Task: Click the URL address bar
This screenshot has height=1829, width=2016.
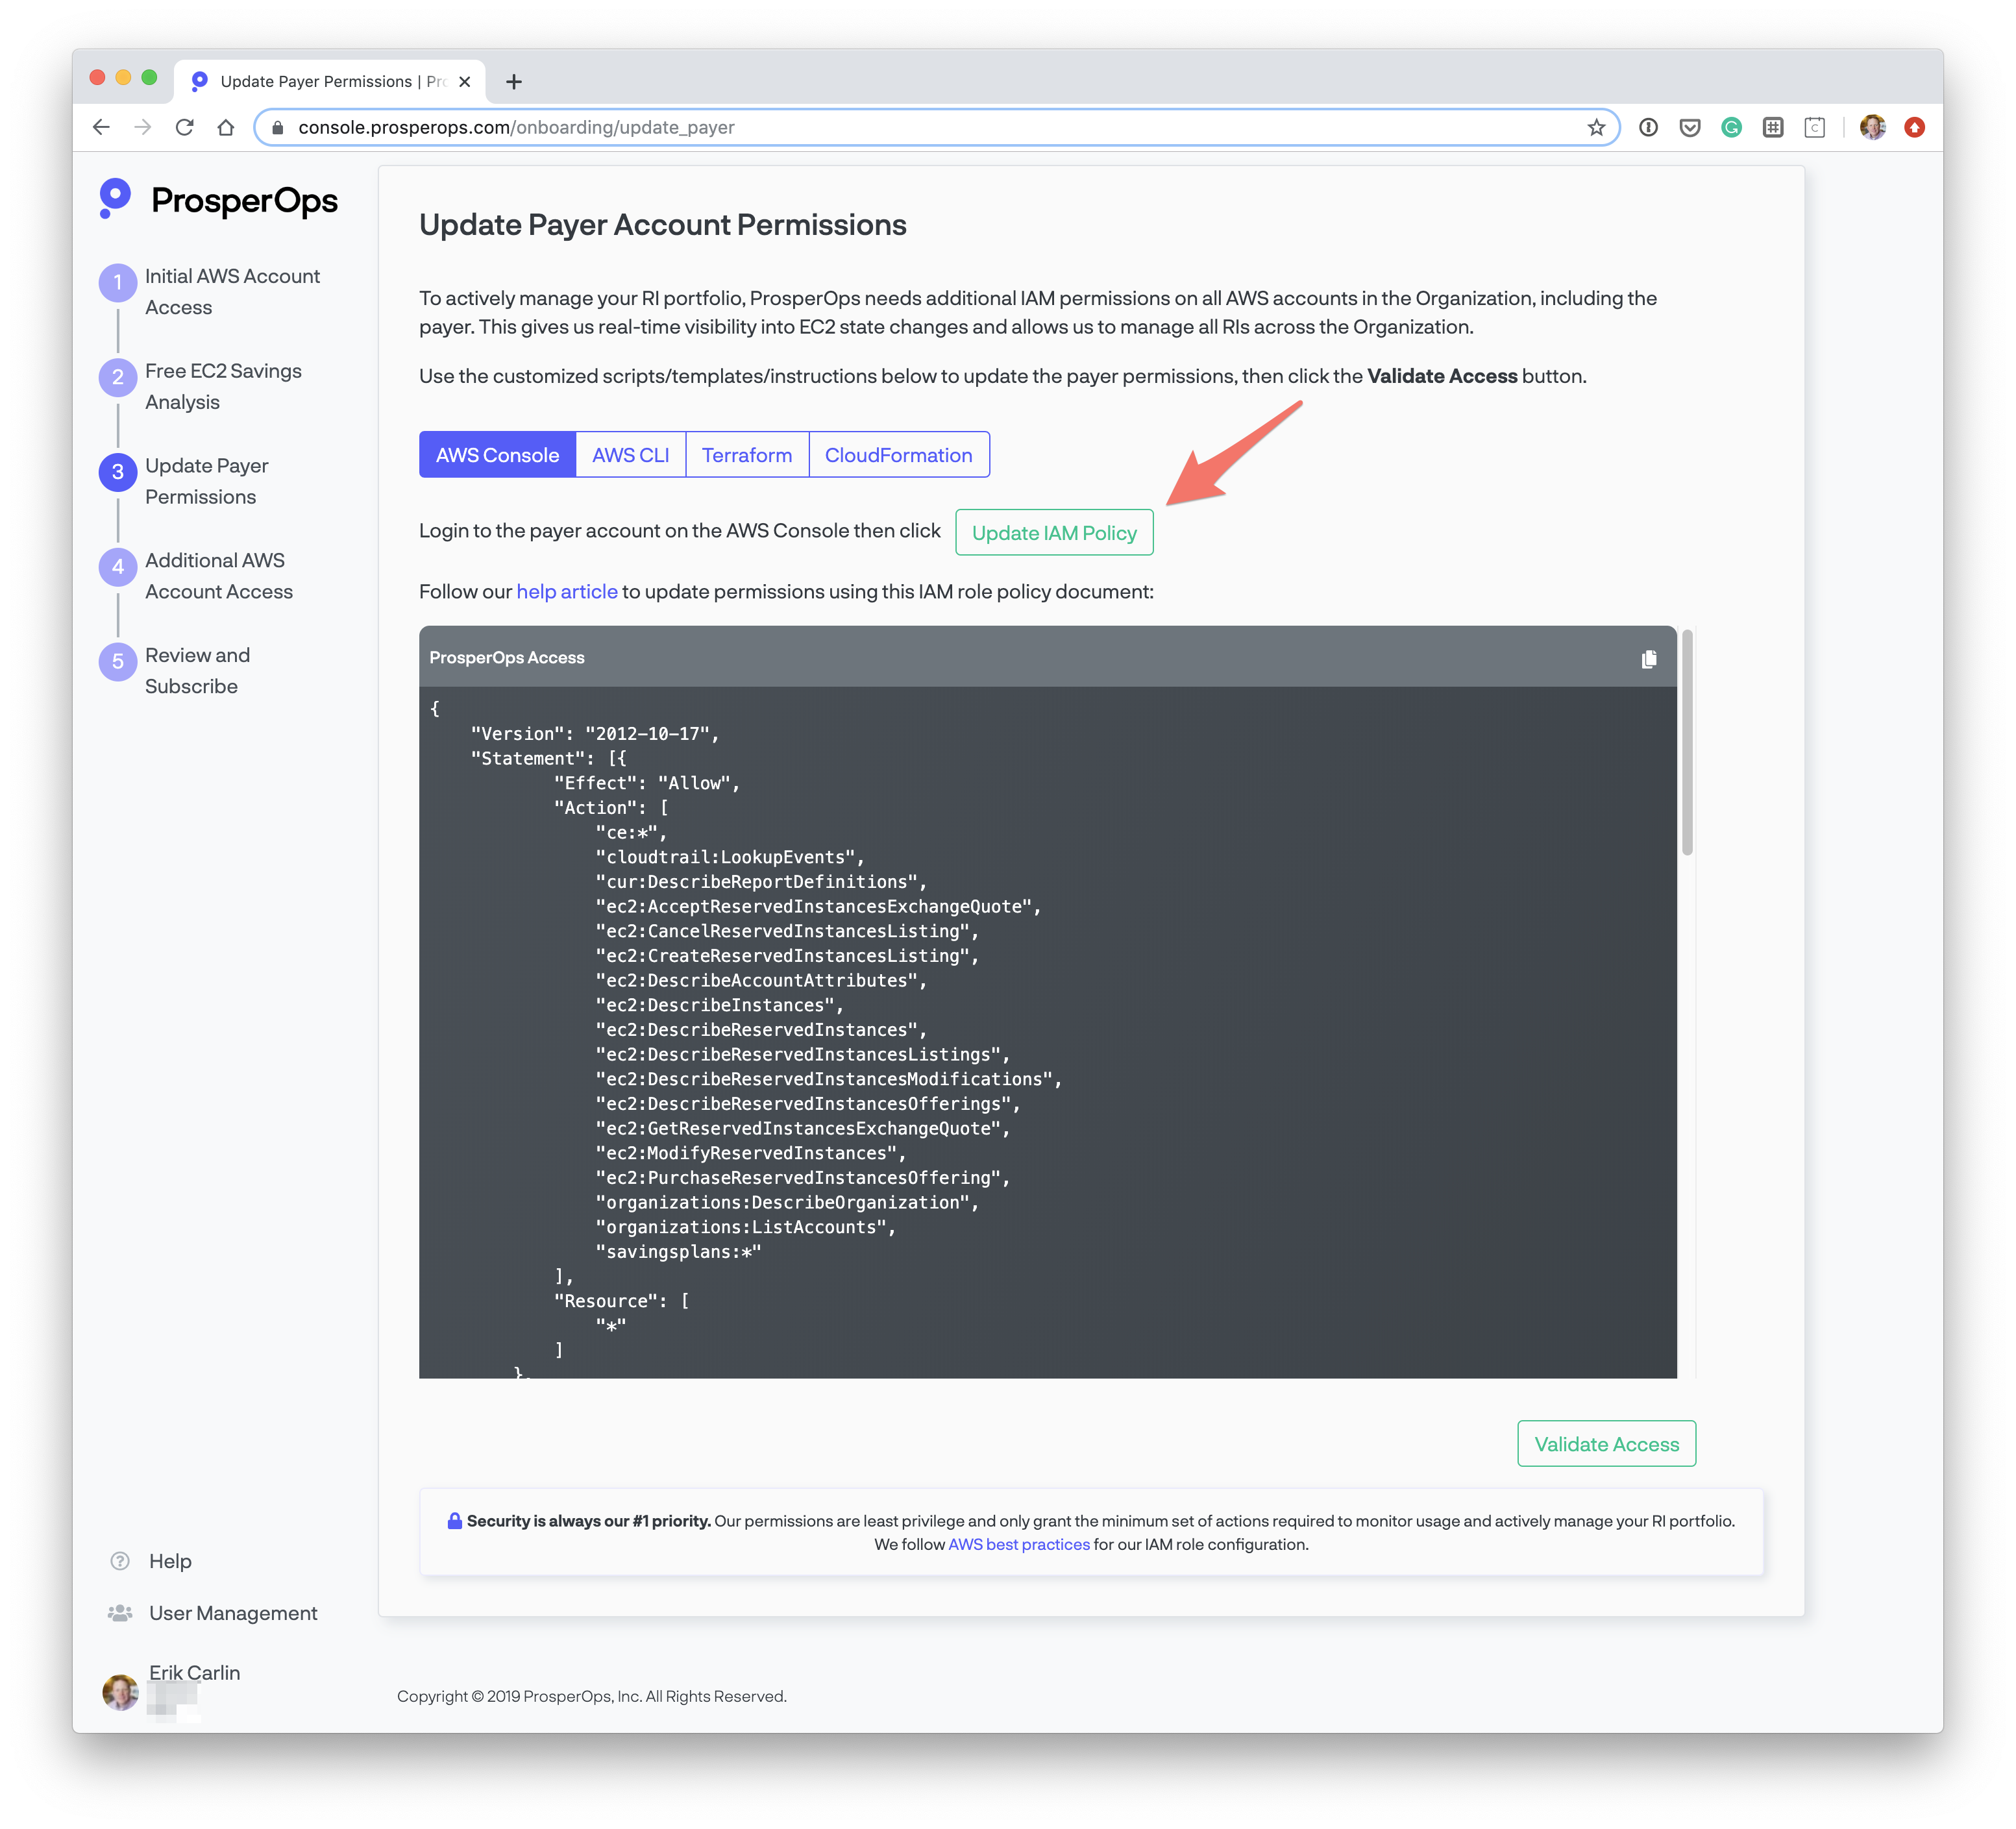Action: coord(936,127)
